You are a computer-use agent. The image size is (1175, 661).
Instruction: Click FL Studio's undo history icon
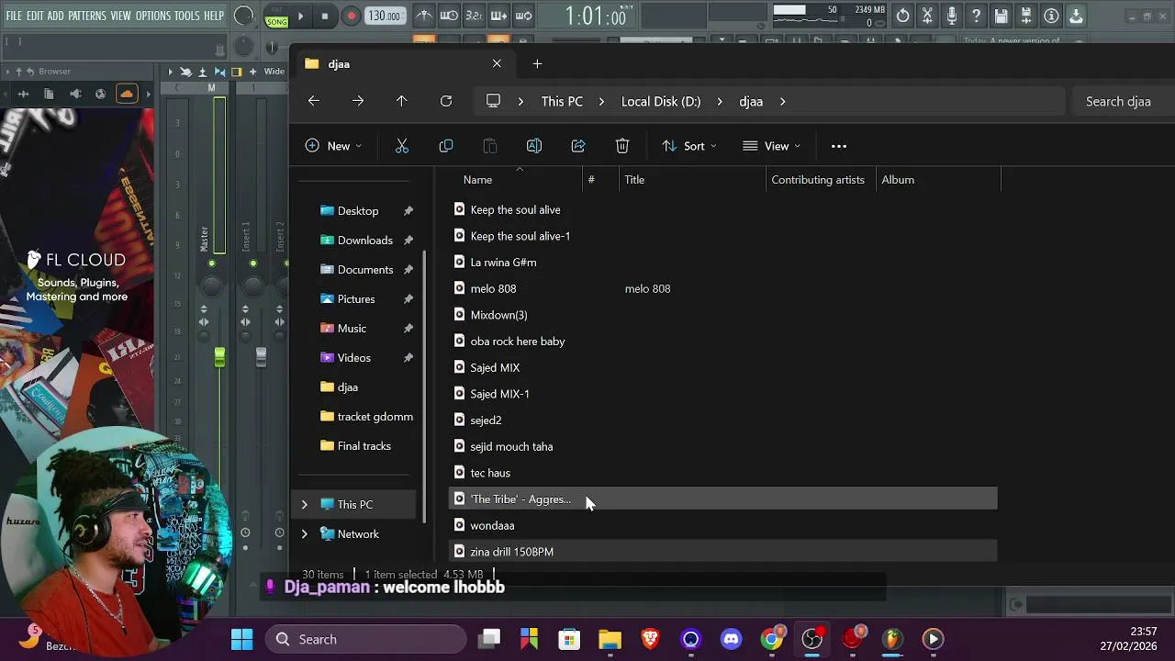[x=902, y=16]
